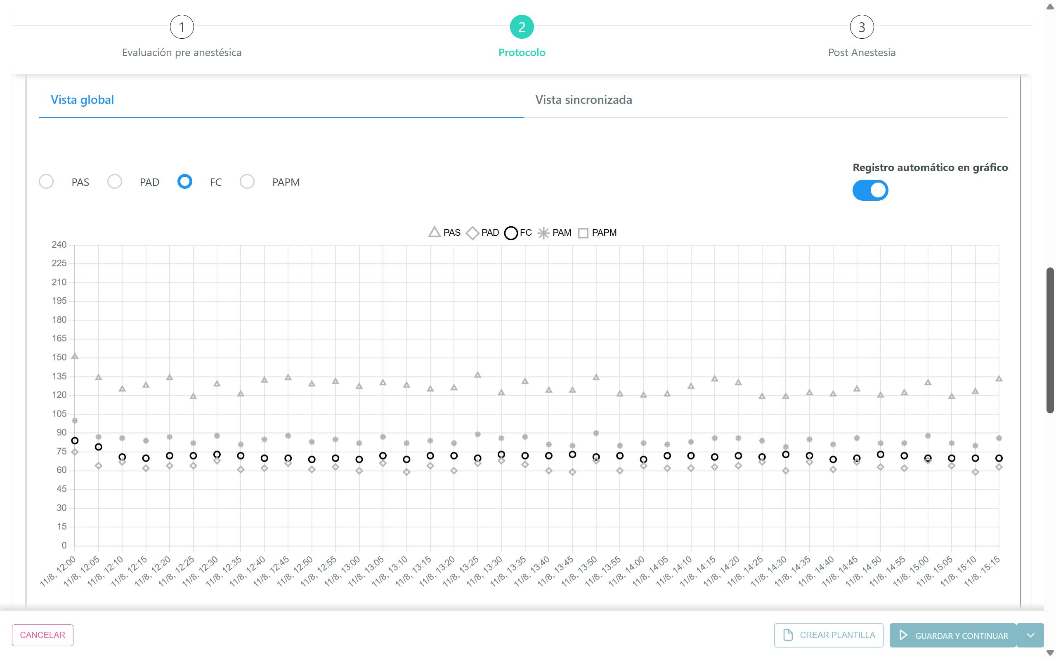Click the PAM asterisk legend icon
Viewport: 1056px width, 659px height.
click(543, 233)
